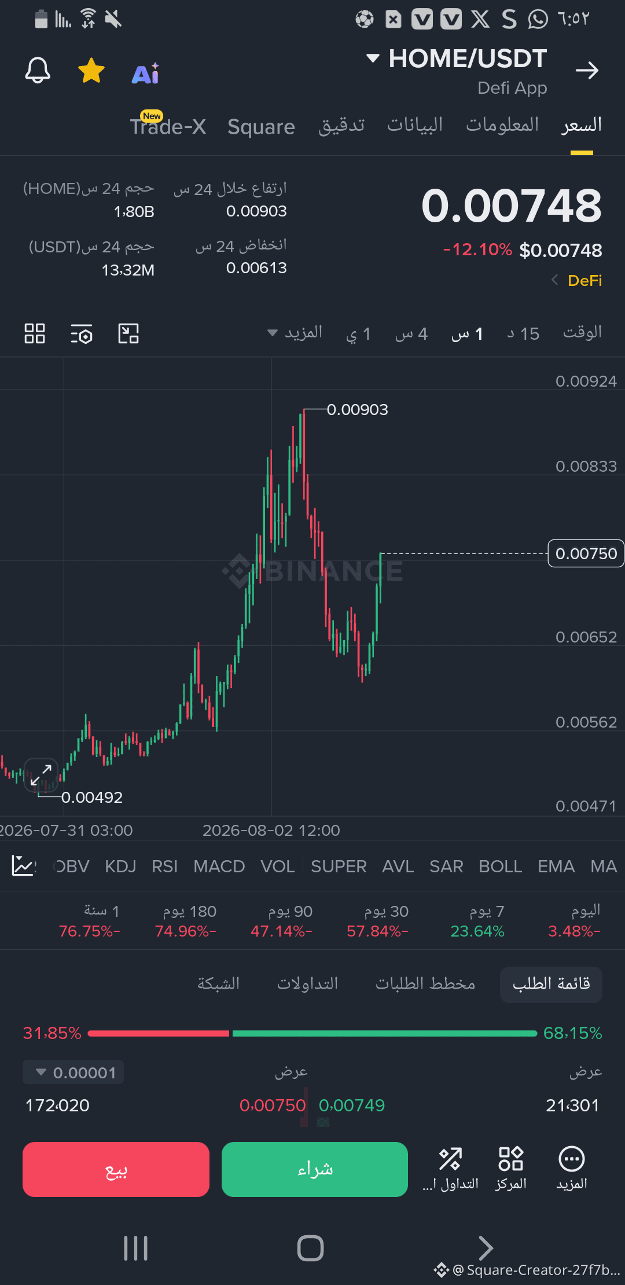This screenshot has height=1285, width=625.
Task: Open the المعلومات tab
Action: click(502, 124)
